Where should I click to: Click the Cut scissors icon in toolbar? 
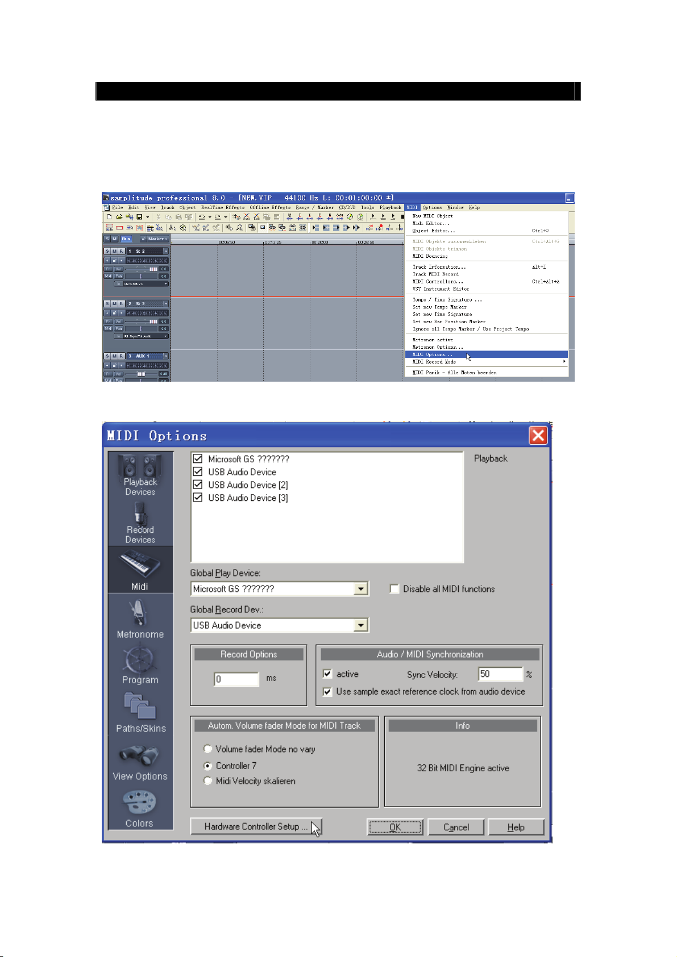[x=159, y=217]
